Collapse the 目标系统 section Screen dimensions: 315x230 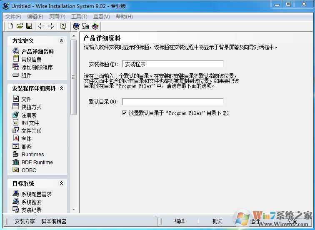pyautogui.click(x=61, y=183)
